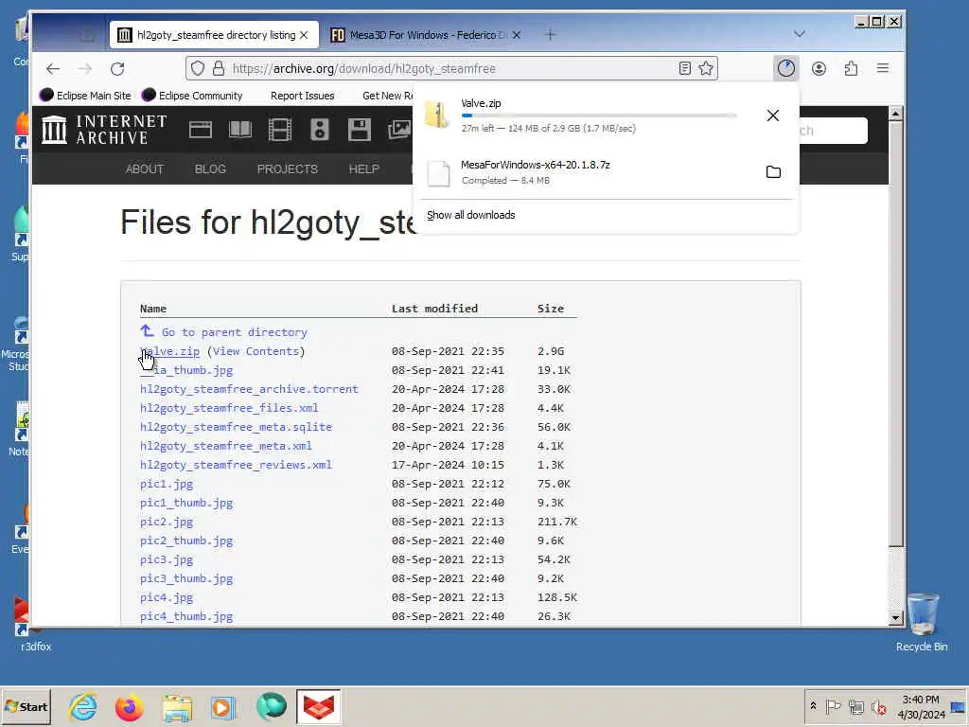The image size is (969, 727).
Task: Open the Action Center flag tray icon
Action: (x=833, y=706)
